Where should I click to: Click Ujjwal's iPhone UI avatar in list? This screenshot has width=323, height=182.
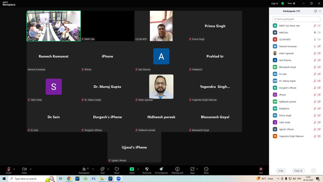click(275, 129)
